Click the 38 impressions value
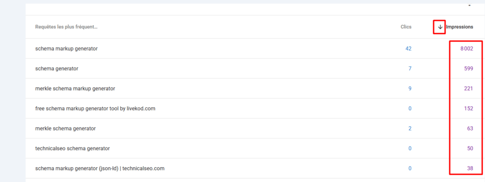The width and height of the screenshot is (485, 182). click(470, 168)
